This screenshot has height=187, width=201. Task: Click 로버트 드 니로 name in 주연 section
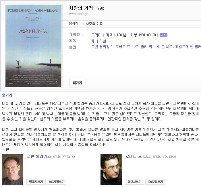pyautogui.click(x=138, y=156)
